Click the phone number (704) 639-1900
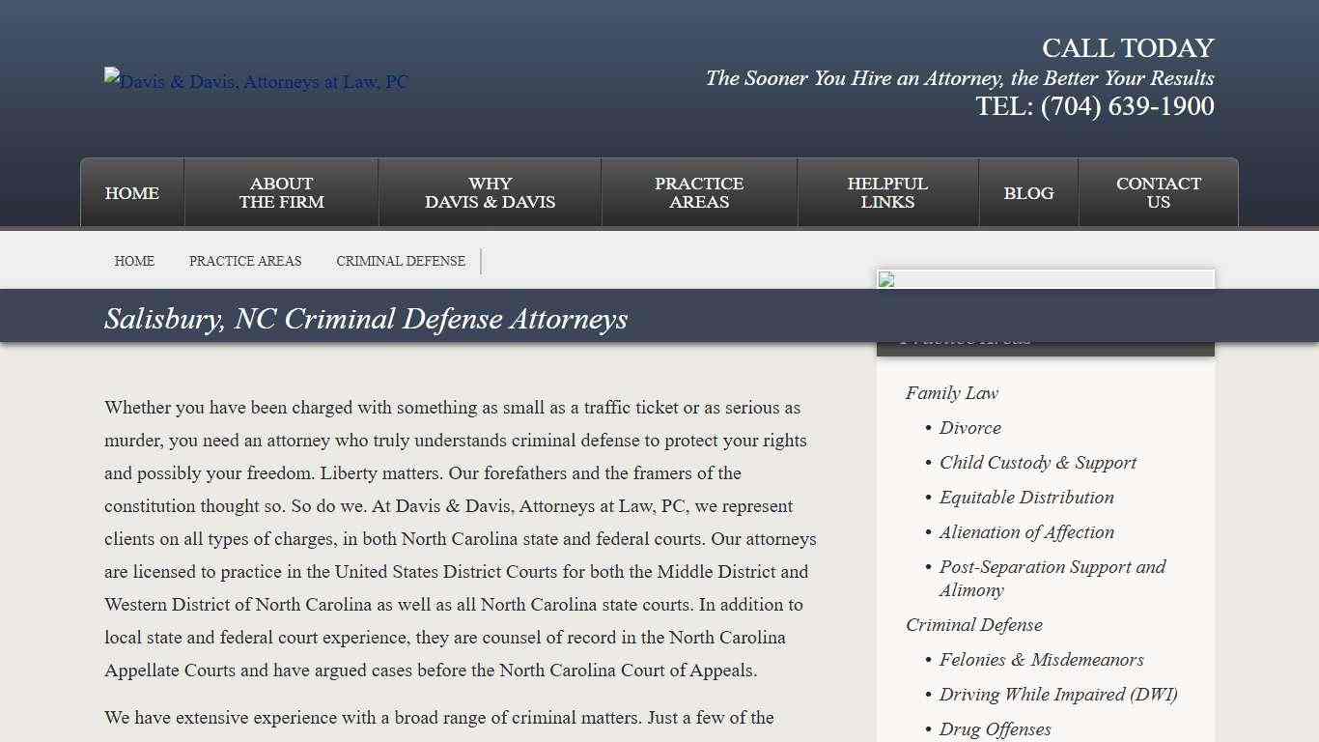The width and height of the screenshot is (1319, 742). (1127, 107)
